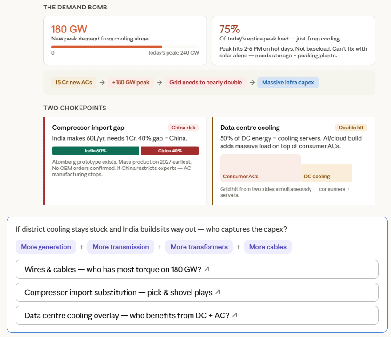Click arrow icon next to Data centre cooling overlay

tap(235, 315)
